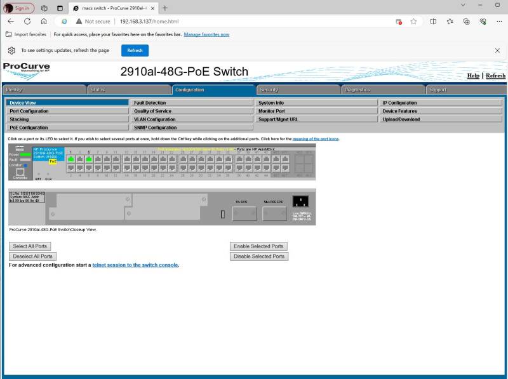Select port 26 in bottom row
508x379 pixels.
click(184, 168)
